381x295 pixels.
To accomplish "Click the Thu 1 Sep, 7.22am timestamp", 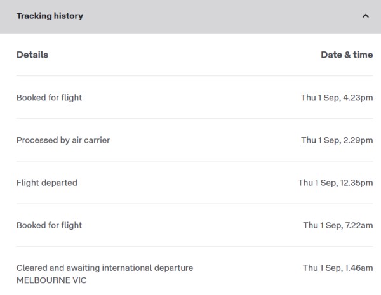I will click(x=338, y=225).
